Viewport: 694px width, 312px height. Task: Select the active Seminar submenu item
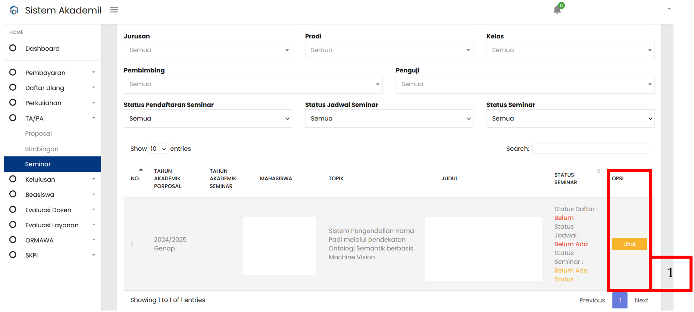pos(53,164)
